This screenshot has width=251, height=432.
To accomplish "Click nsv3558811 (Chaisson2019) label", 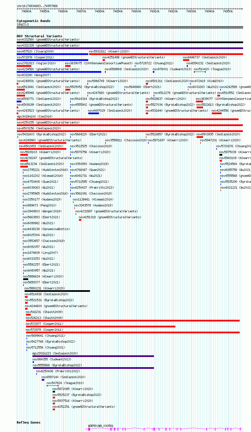I will coord(126,140).
